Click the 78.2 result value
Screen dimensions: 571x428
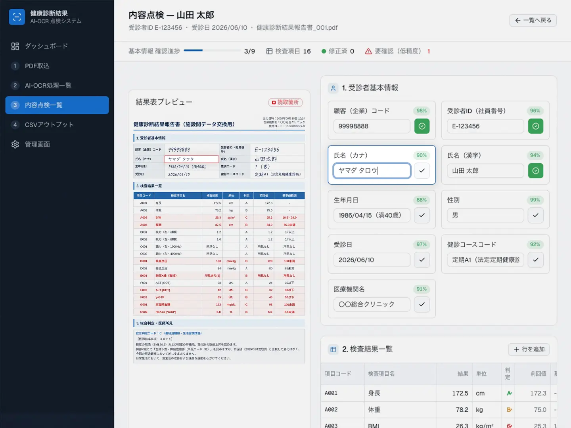click(462, 410)
